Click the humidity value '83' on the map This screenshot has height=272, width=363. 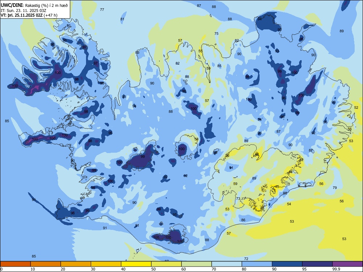point(138,53)
